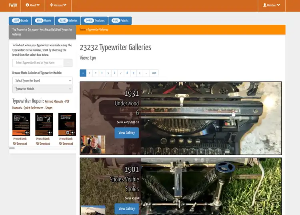300x215 pixels.
Task: Go to pagination page 9
Action: (133, 73)
